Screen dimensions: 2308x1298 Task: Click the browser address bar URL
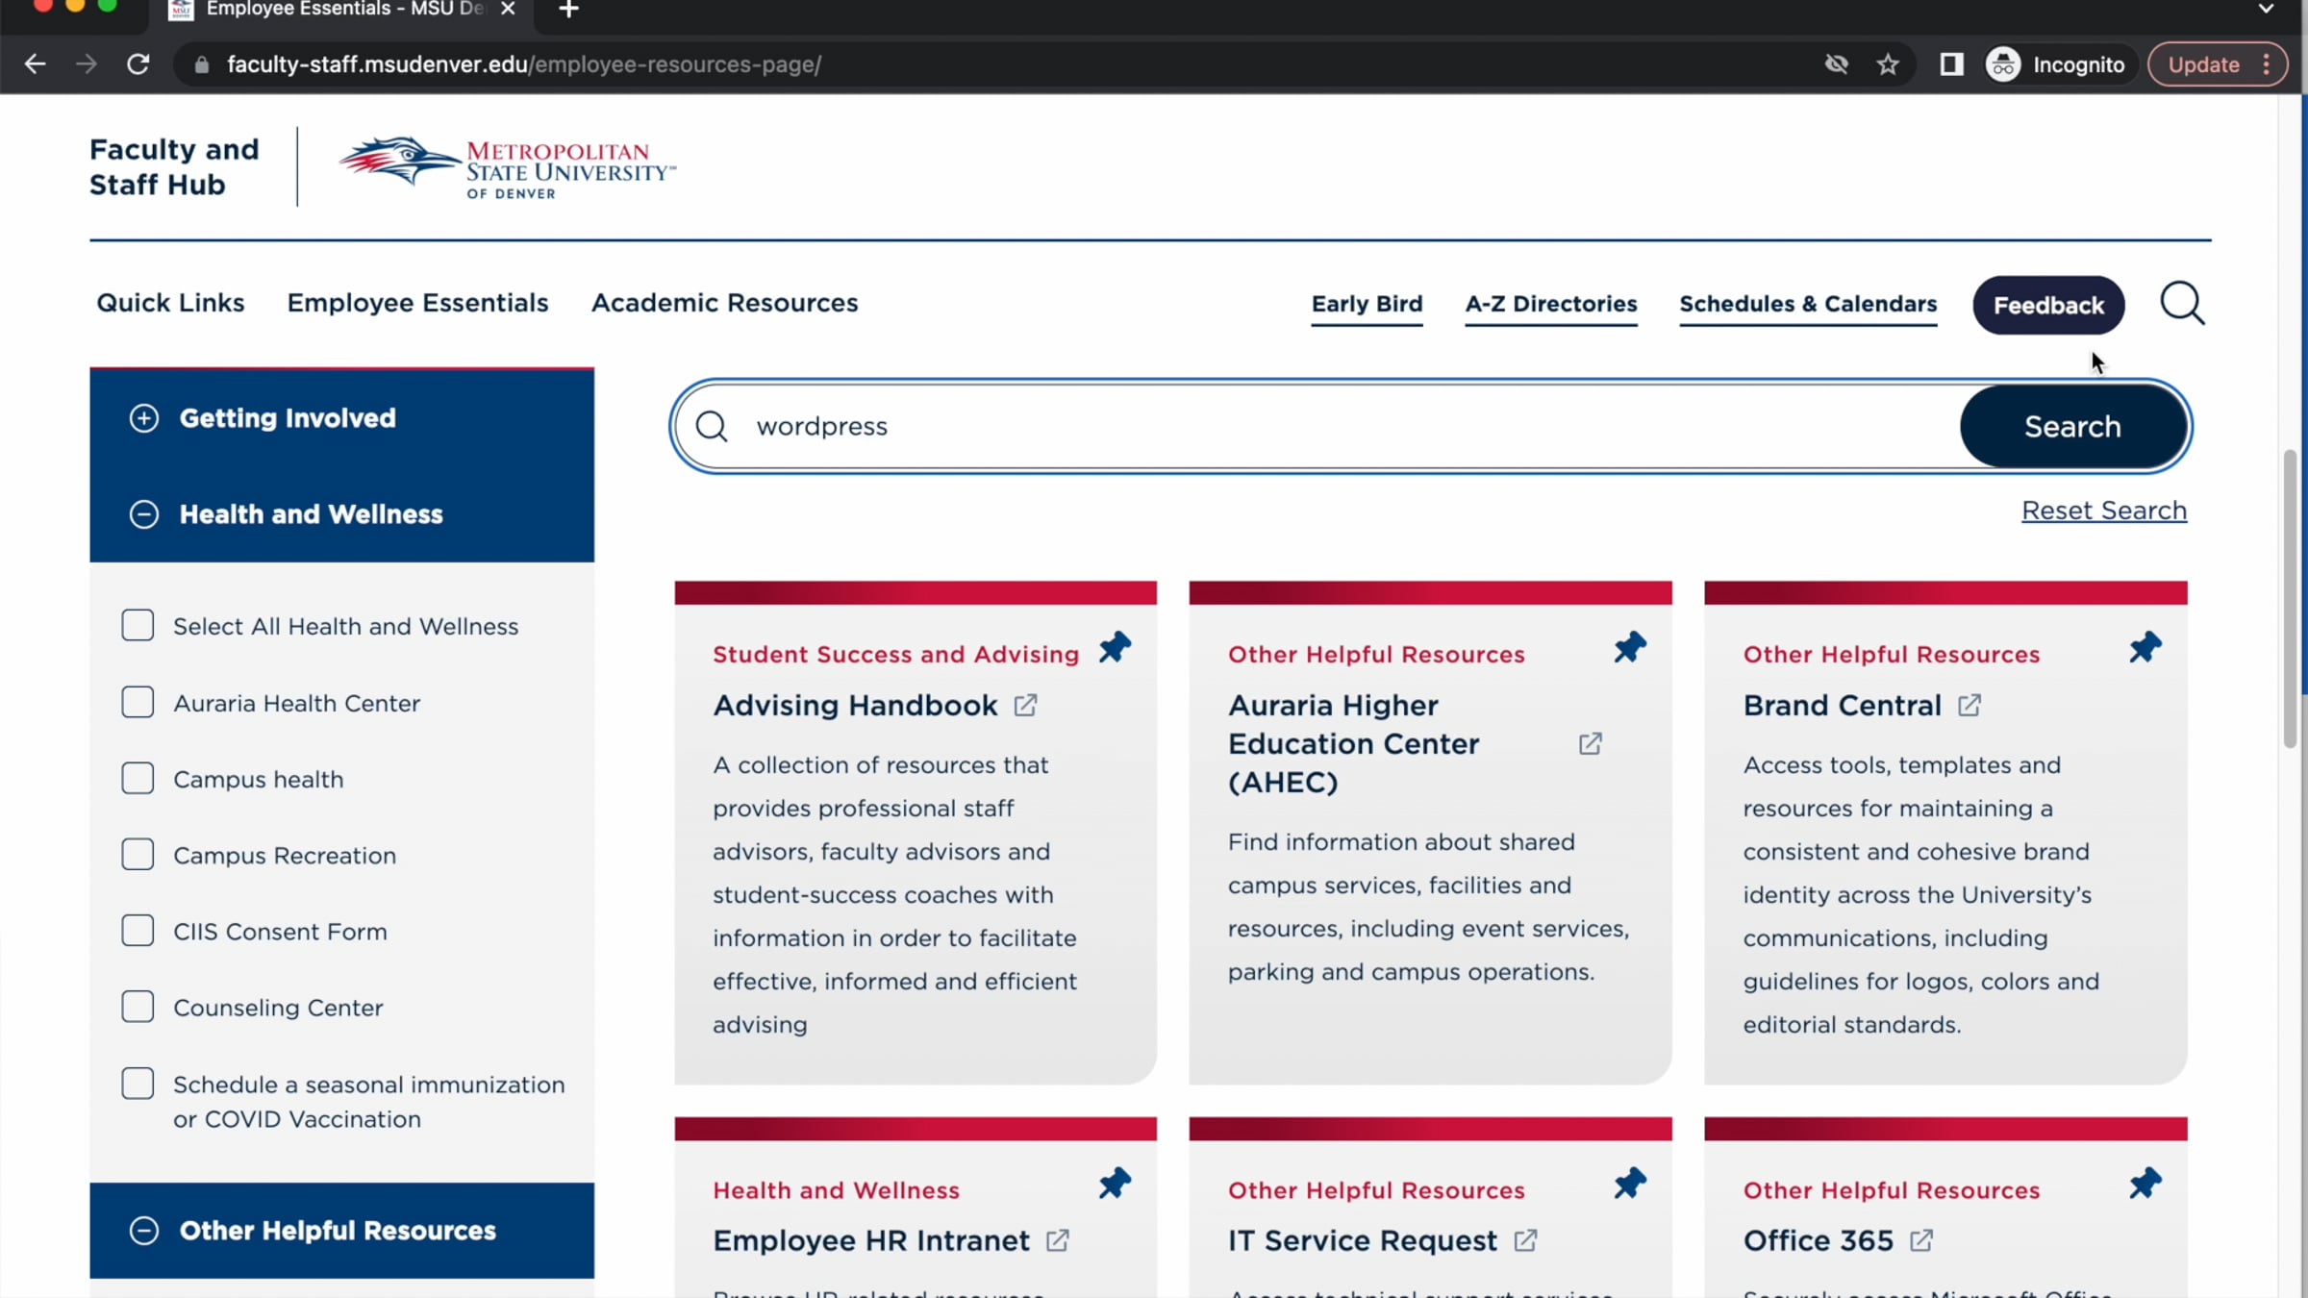tap(524, 64)
